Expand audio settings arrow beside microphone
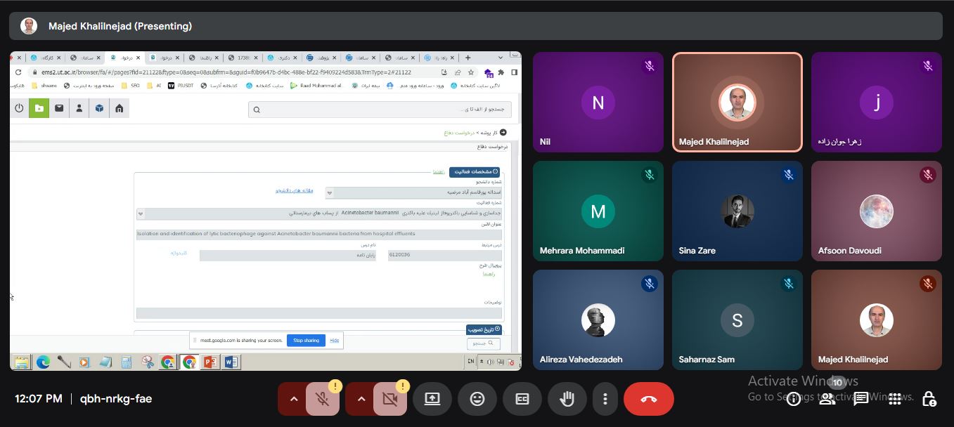The width and height of the screenshot is (954, 427). point(294,399)
